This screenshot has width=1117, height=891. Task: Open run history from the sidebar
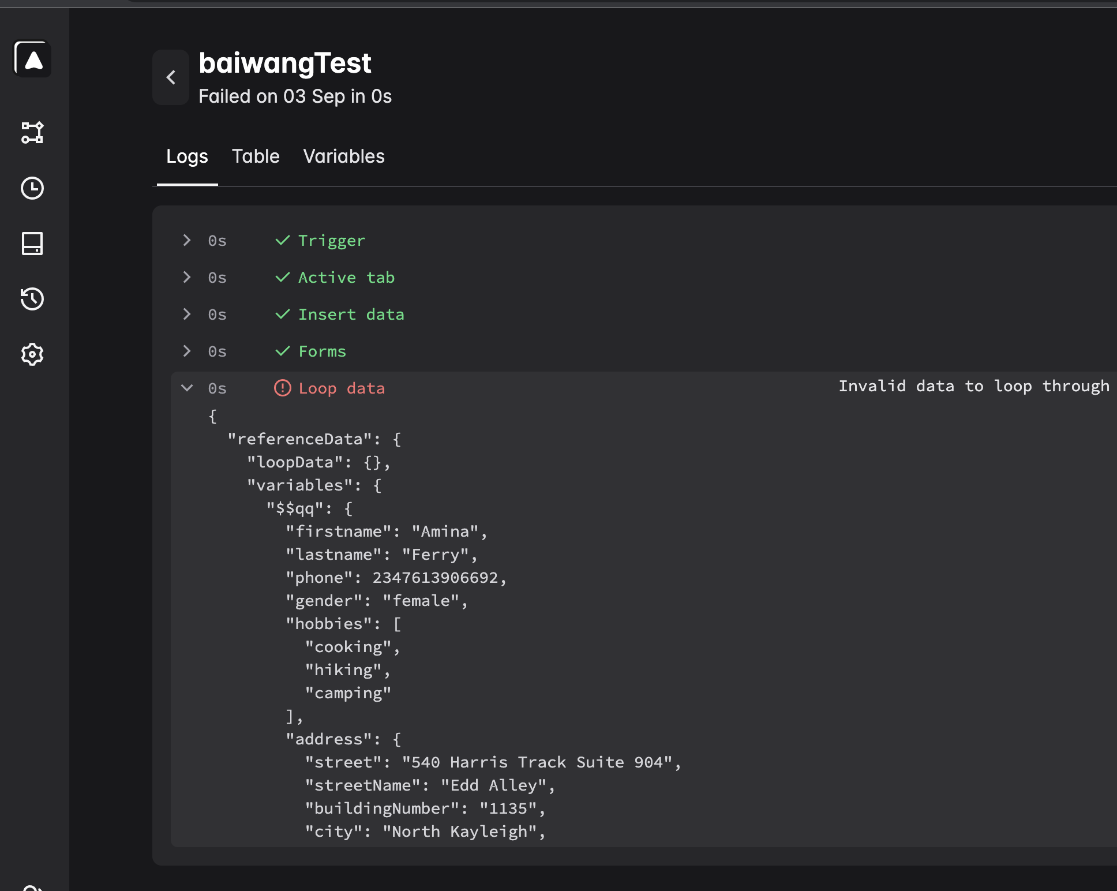pos(32,300)
